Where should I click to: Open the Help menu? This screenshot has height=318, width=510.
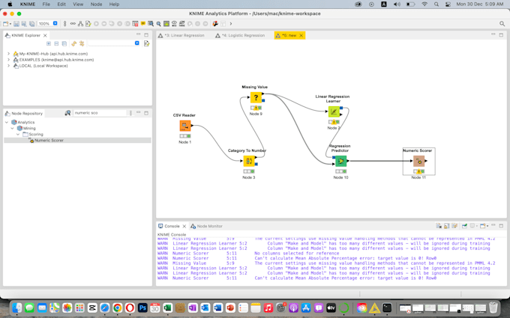(114, 4)
